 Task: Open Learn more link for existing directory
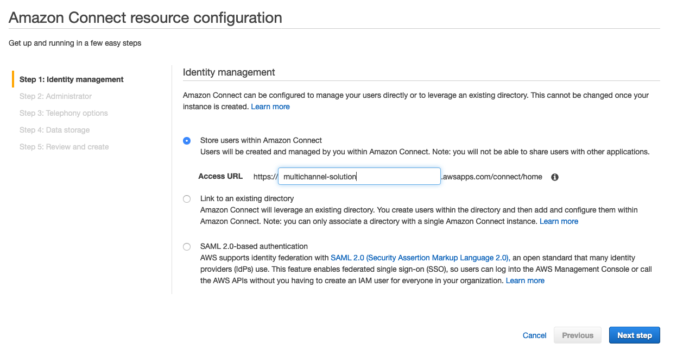point(559,221)
